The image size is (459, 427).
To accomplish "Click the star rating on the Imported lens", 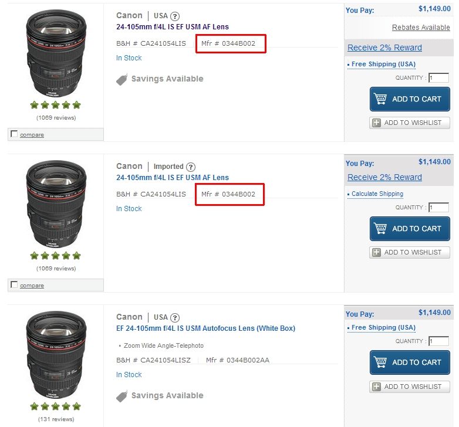I will coord(56,256).
